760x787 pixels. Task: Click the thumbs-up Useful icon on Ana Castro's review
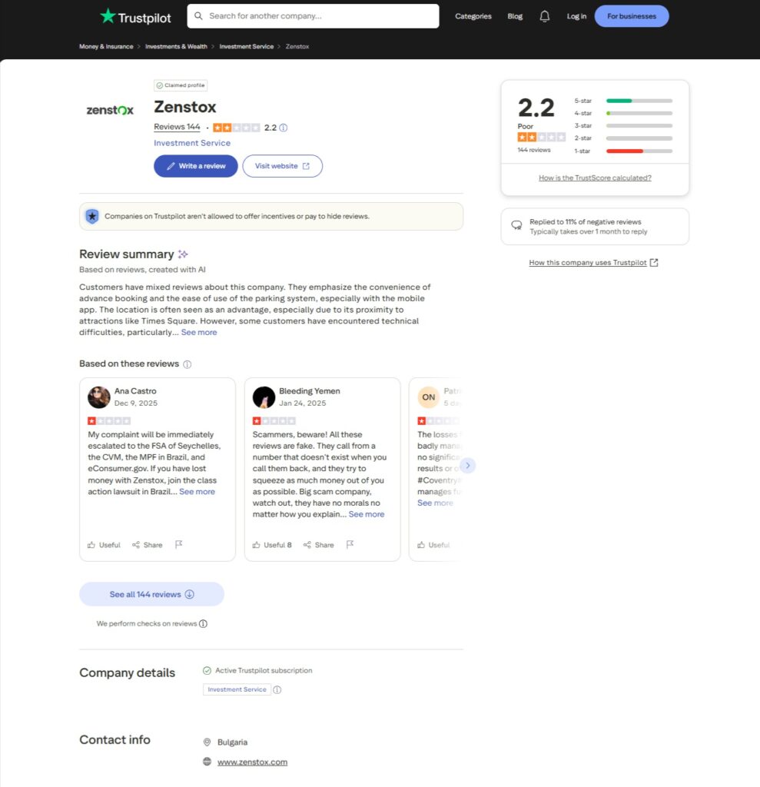[x=91, y=544]
